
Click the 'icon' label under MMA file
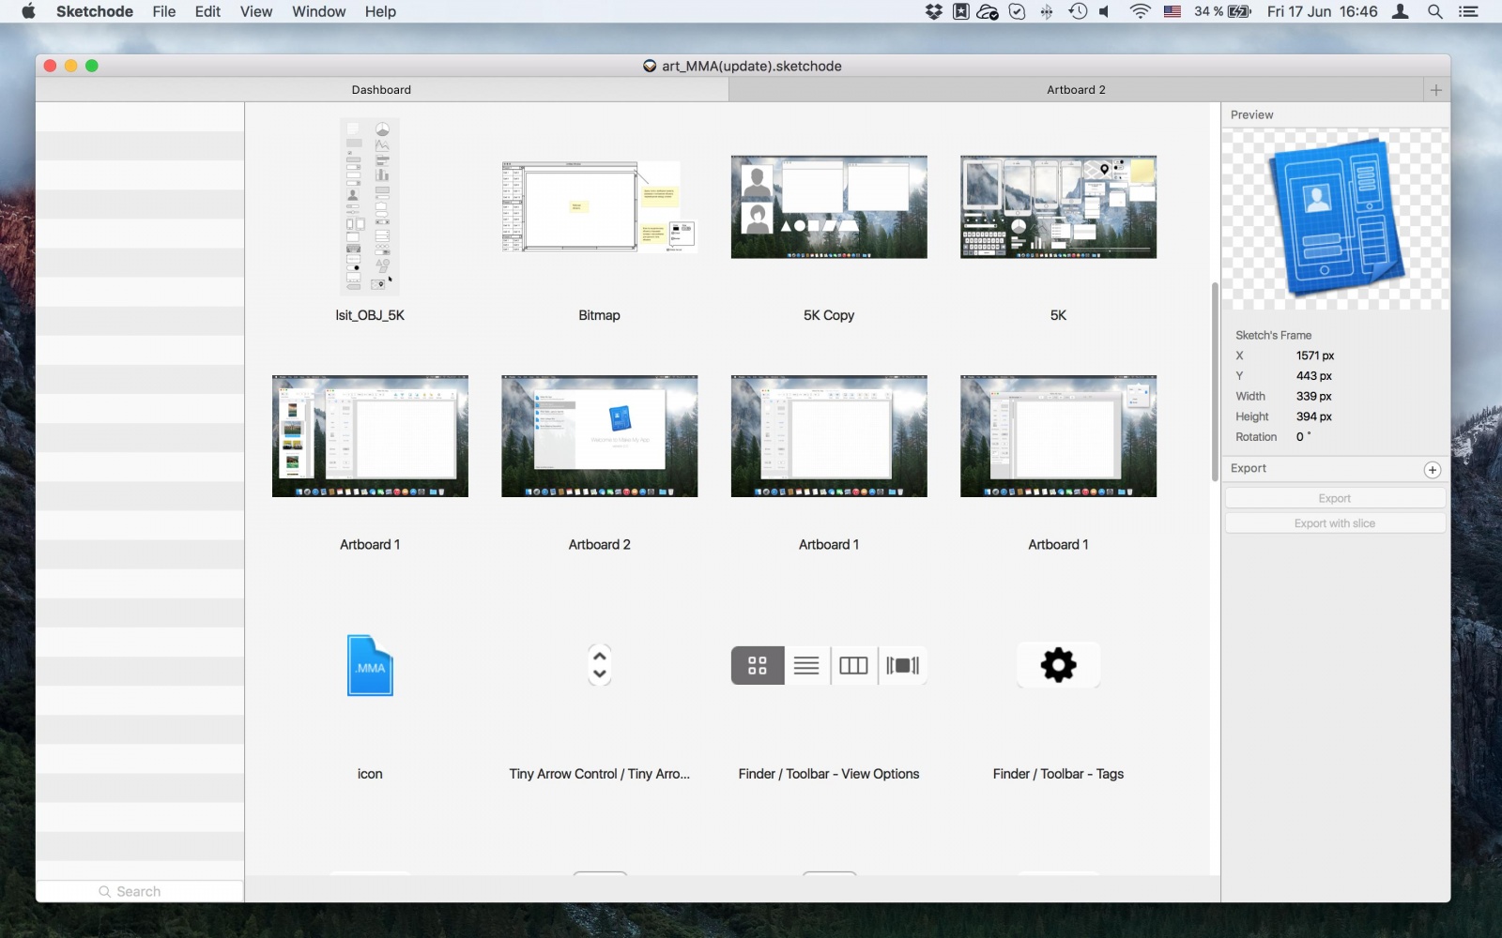tap(370, 774)
